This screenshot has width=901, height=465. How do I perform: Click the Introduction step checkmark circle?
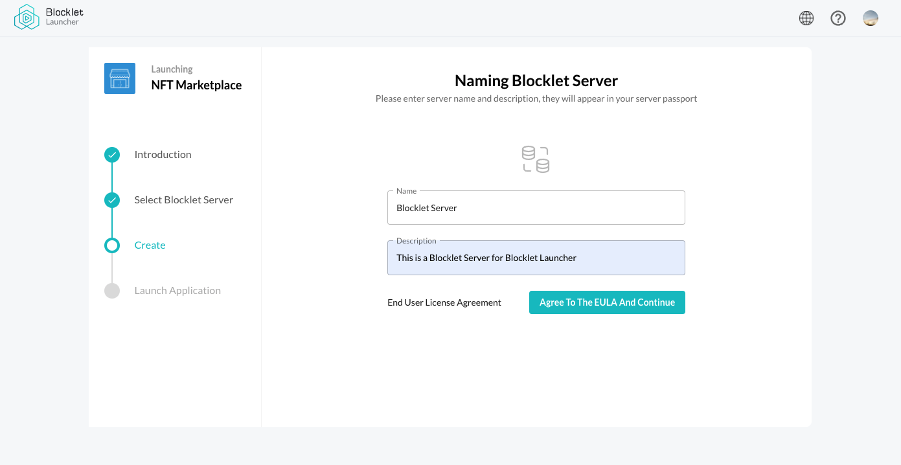click(112, 155)
